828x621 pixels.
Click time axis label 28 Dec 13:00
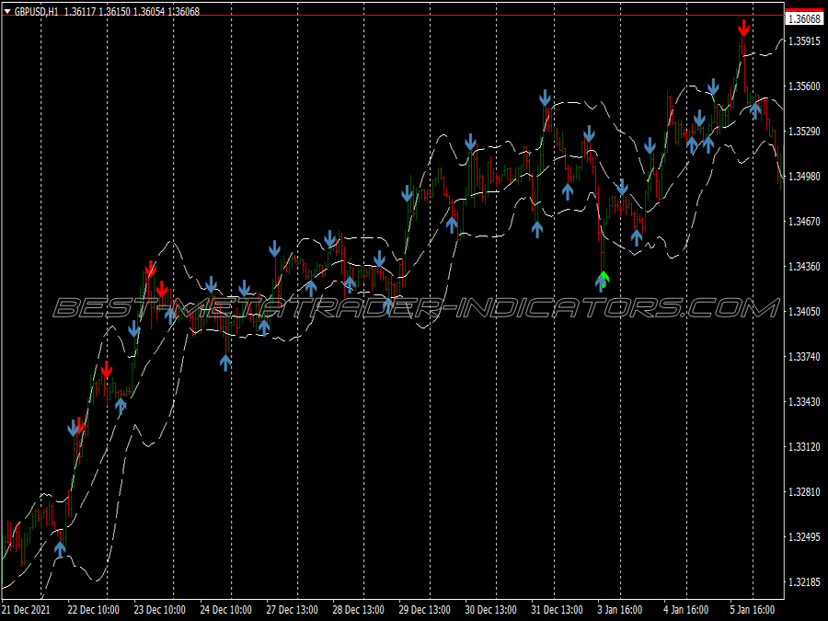(359, 610)
